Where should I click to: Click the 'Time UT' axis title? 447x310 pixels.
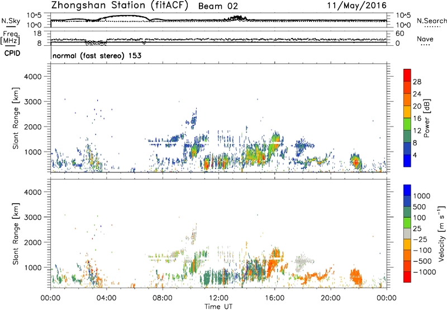pos(218,307)
